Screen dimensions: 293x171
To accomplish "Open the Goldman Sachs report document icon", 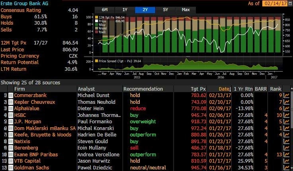I will [11, 168].
